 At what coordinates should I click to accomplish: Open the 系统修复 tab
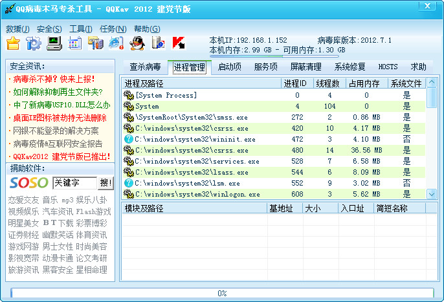[x=350, y=67]
